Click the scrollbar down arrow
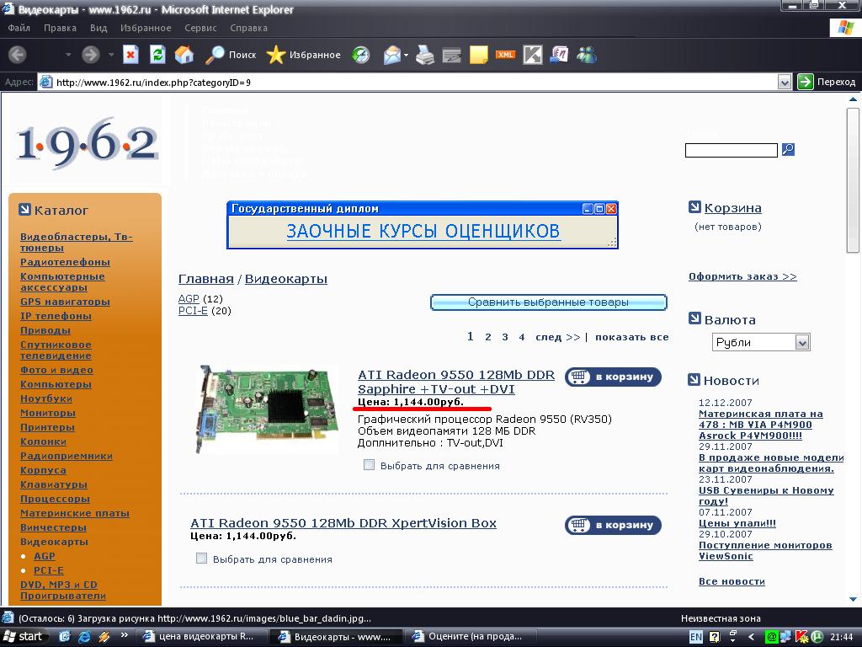Image resolution: width=862 pixels, height=647 pixels. 853,599
